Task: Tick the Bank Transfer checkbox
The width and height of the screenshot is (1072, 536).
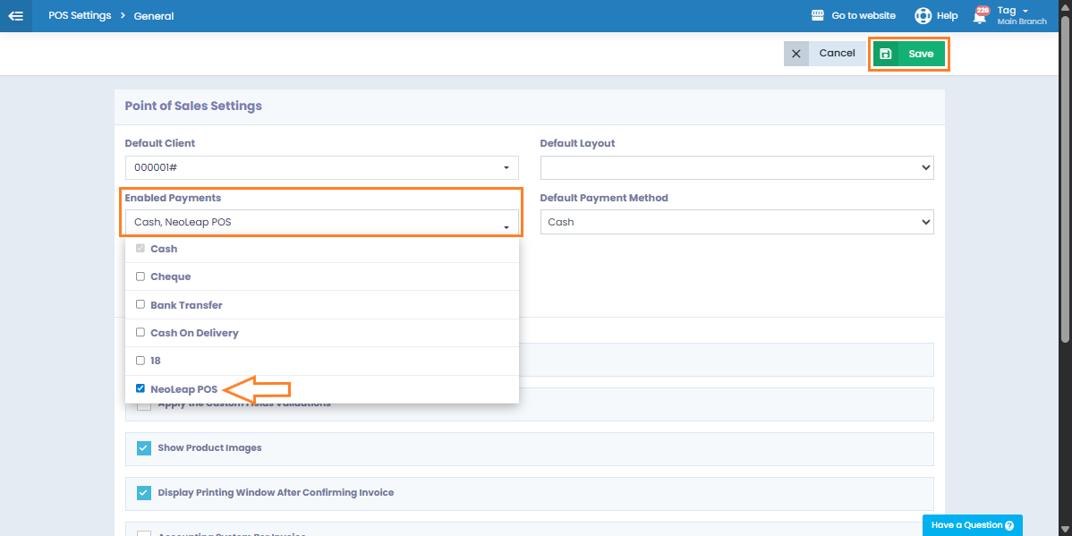Action: (x=140, y=304)
